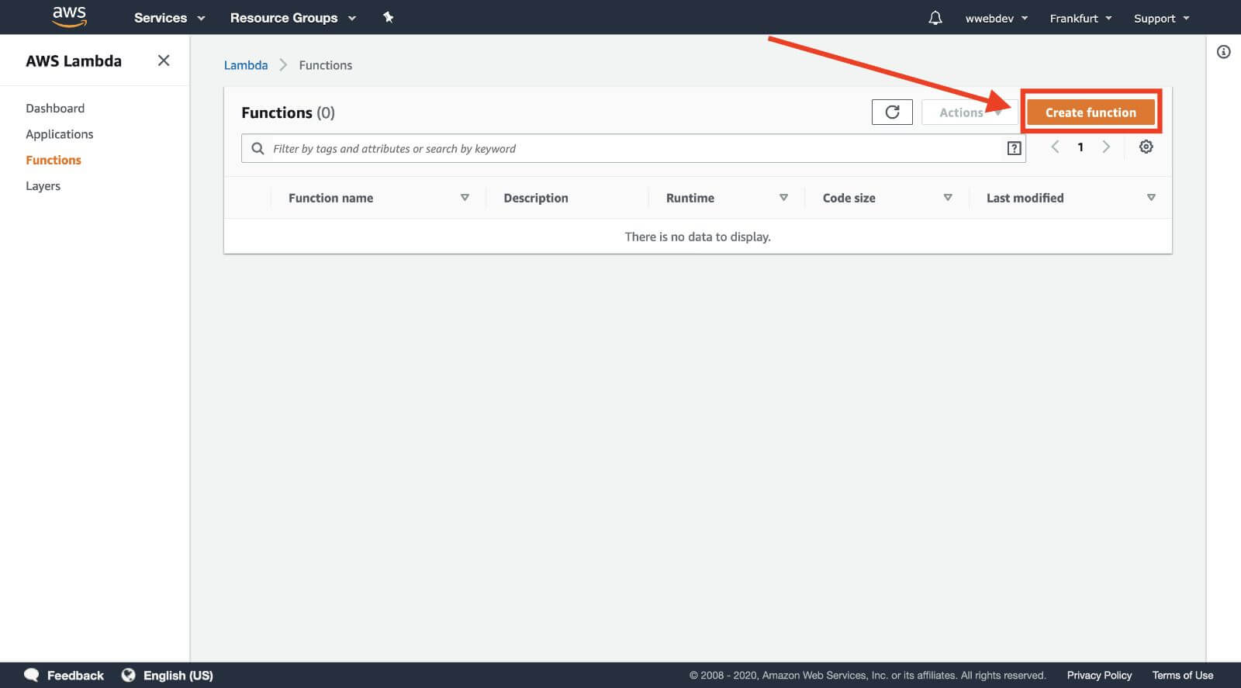Change language English (US) selector

[178, 676]
